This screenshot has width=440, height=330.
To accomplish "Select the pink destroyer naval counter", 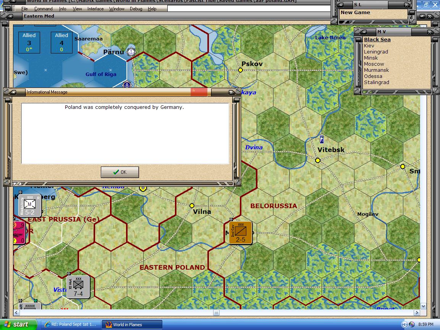I will (19, 233).
